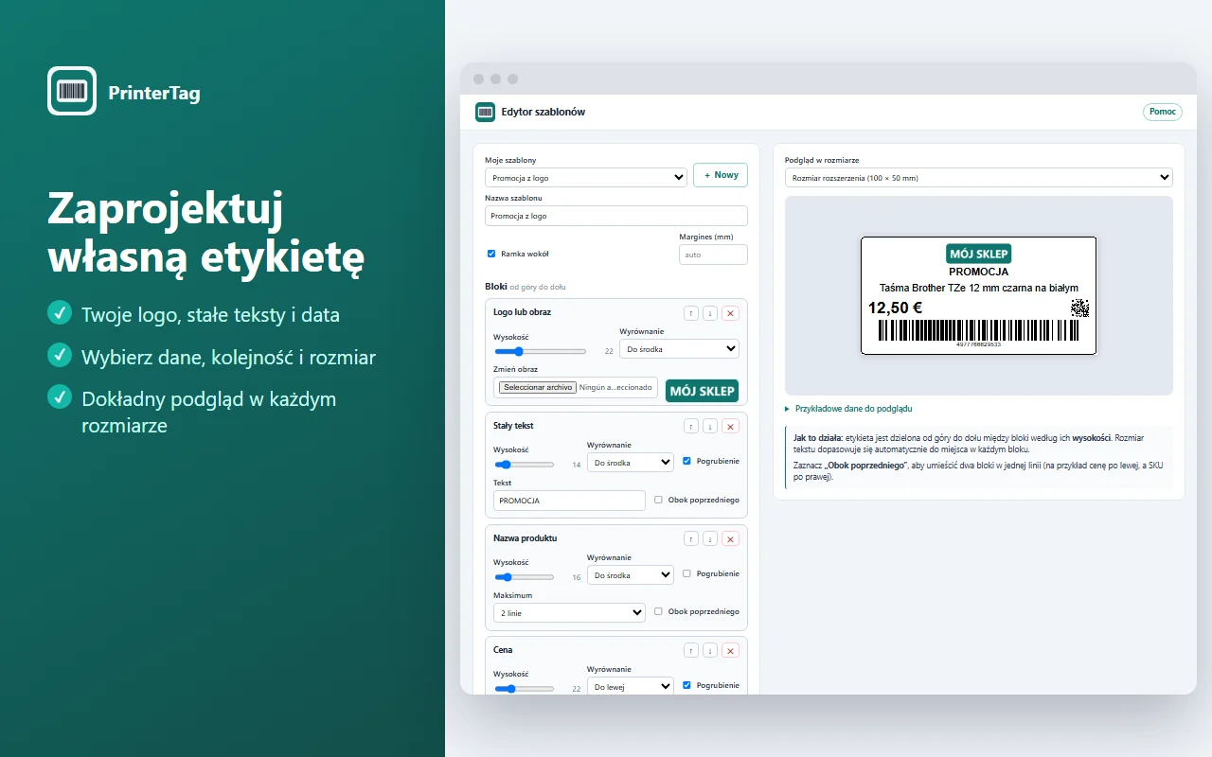
Task: Open the Wyrównanie dropdown for Nazwa produktu
Action: pyautogui.click(x=631, y=575)
